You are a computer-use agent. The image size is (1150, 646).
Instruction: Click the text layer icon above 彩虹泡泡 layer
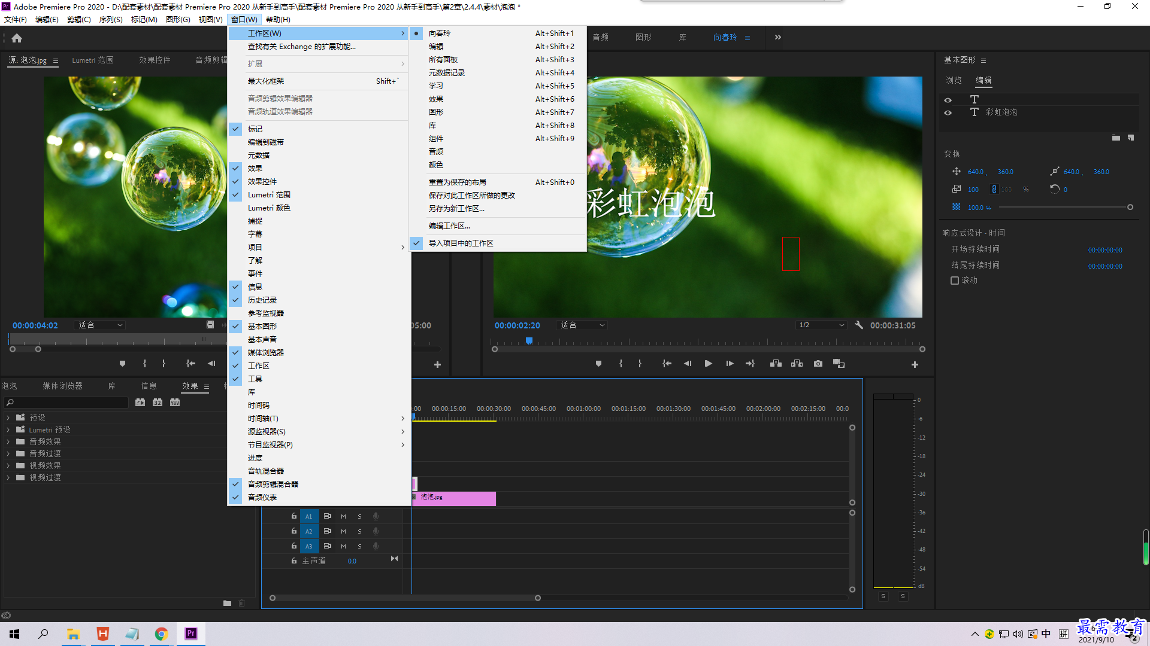(975, 99)
